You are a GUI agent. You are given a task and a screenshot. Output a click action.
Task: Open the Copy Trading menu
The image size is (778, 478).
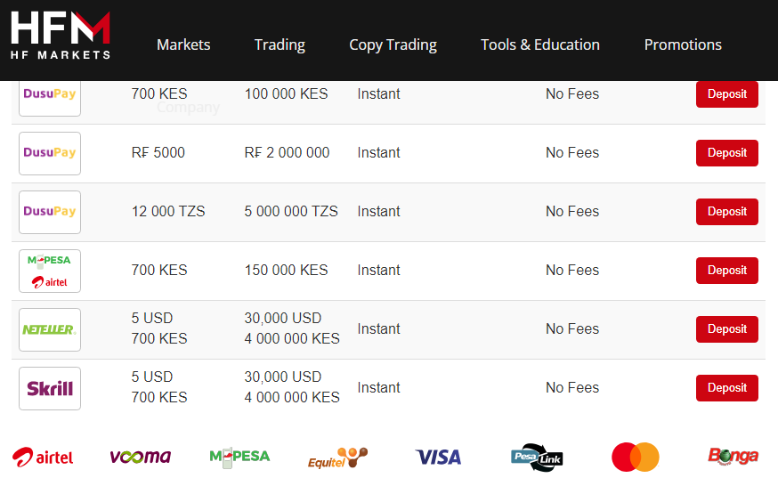tap(393, 45)
